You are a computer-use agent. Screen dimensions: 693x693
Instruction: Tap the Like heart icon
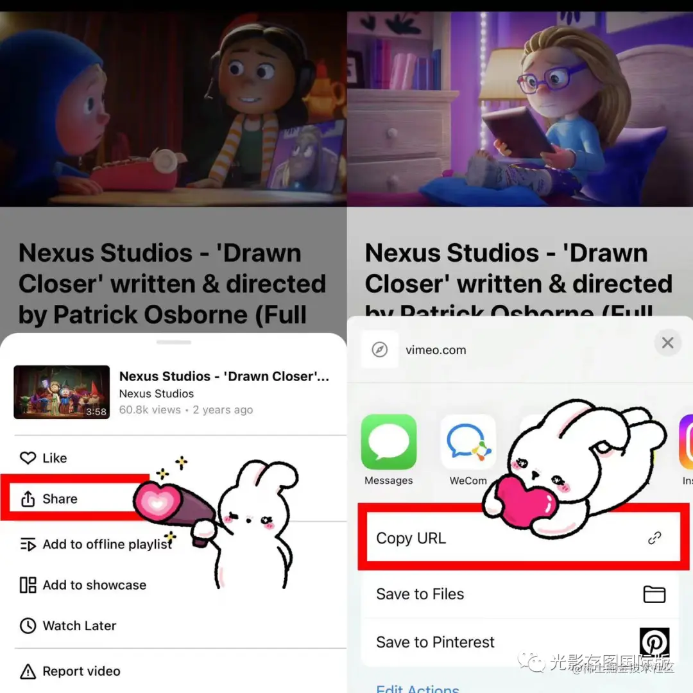28,458
